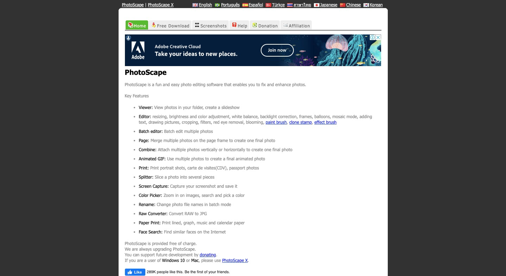Image resolution: width=506 pixels, height=276 pixels.
Task: Click the Adobe logo in the banner
Action: tap(138, 50)
